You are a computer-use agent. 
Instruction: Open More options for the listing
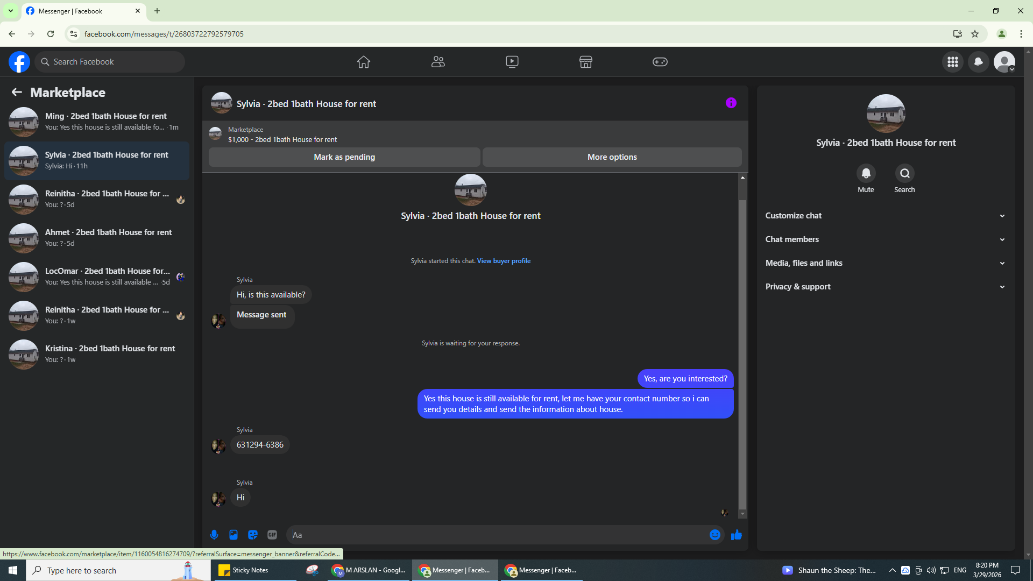[x=612, y=157]
